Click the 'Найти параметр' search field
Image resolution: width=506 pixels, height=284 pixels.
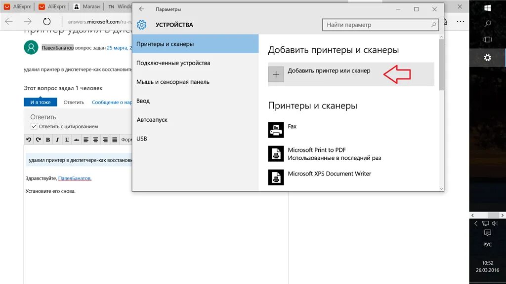click(x=380, y=25)
